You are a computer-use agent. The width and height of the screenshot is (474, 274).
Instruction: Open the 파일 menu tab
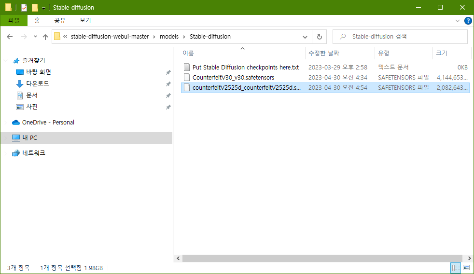point(14,20)
